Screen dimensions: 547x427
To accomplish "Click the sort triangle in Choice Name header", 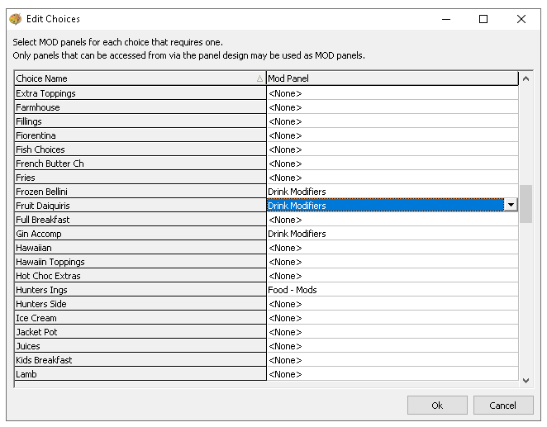I will click(x=259, y=79).
